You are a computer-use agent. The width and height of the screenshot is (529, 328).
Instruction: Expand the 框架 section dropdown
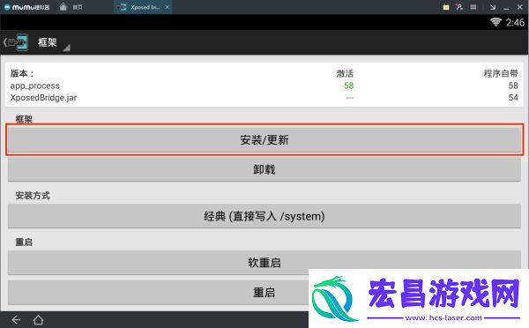pyautogui.click(x=54, y=43)
